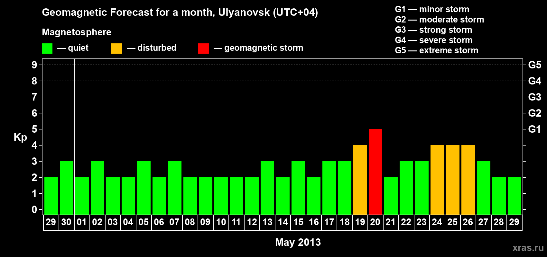The height and width of the screenshot is (257, 547).
Task: Click date label 18
Action: [x=344, y=222]
